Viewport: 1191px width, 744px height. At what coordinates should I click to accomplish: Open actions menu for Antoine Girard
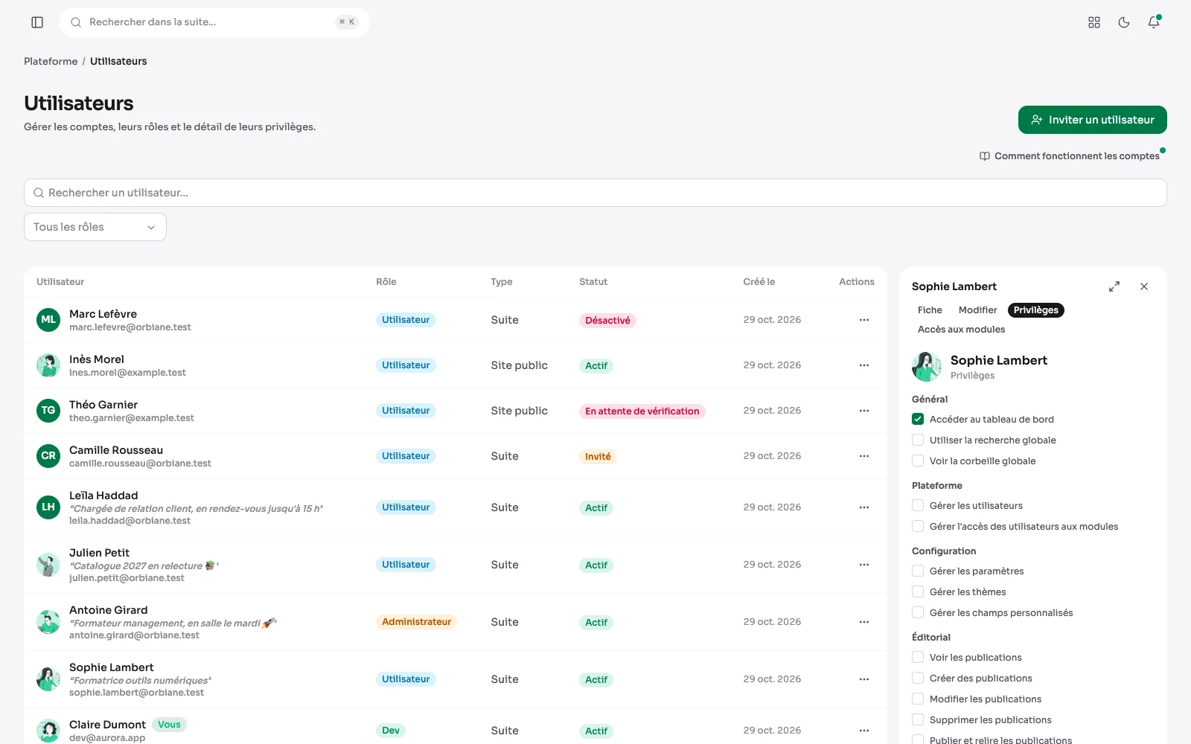(864, 622)
